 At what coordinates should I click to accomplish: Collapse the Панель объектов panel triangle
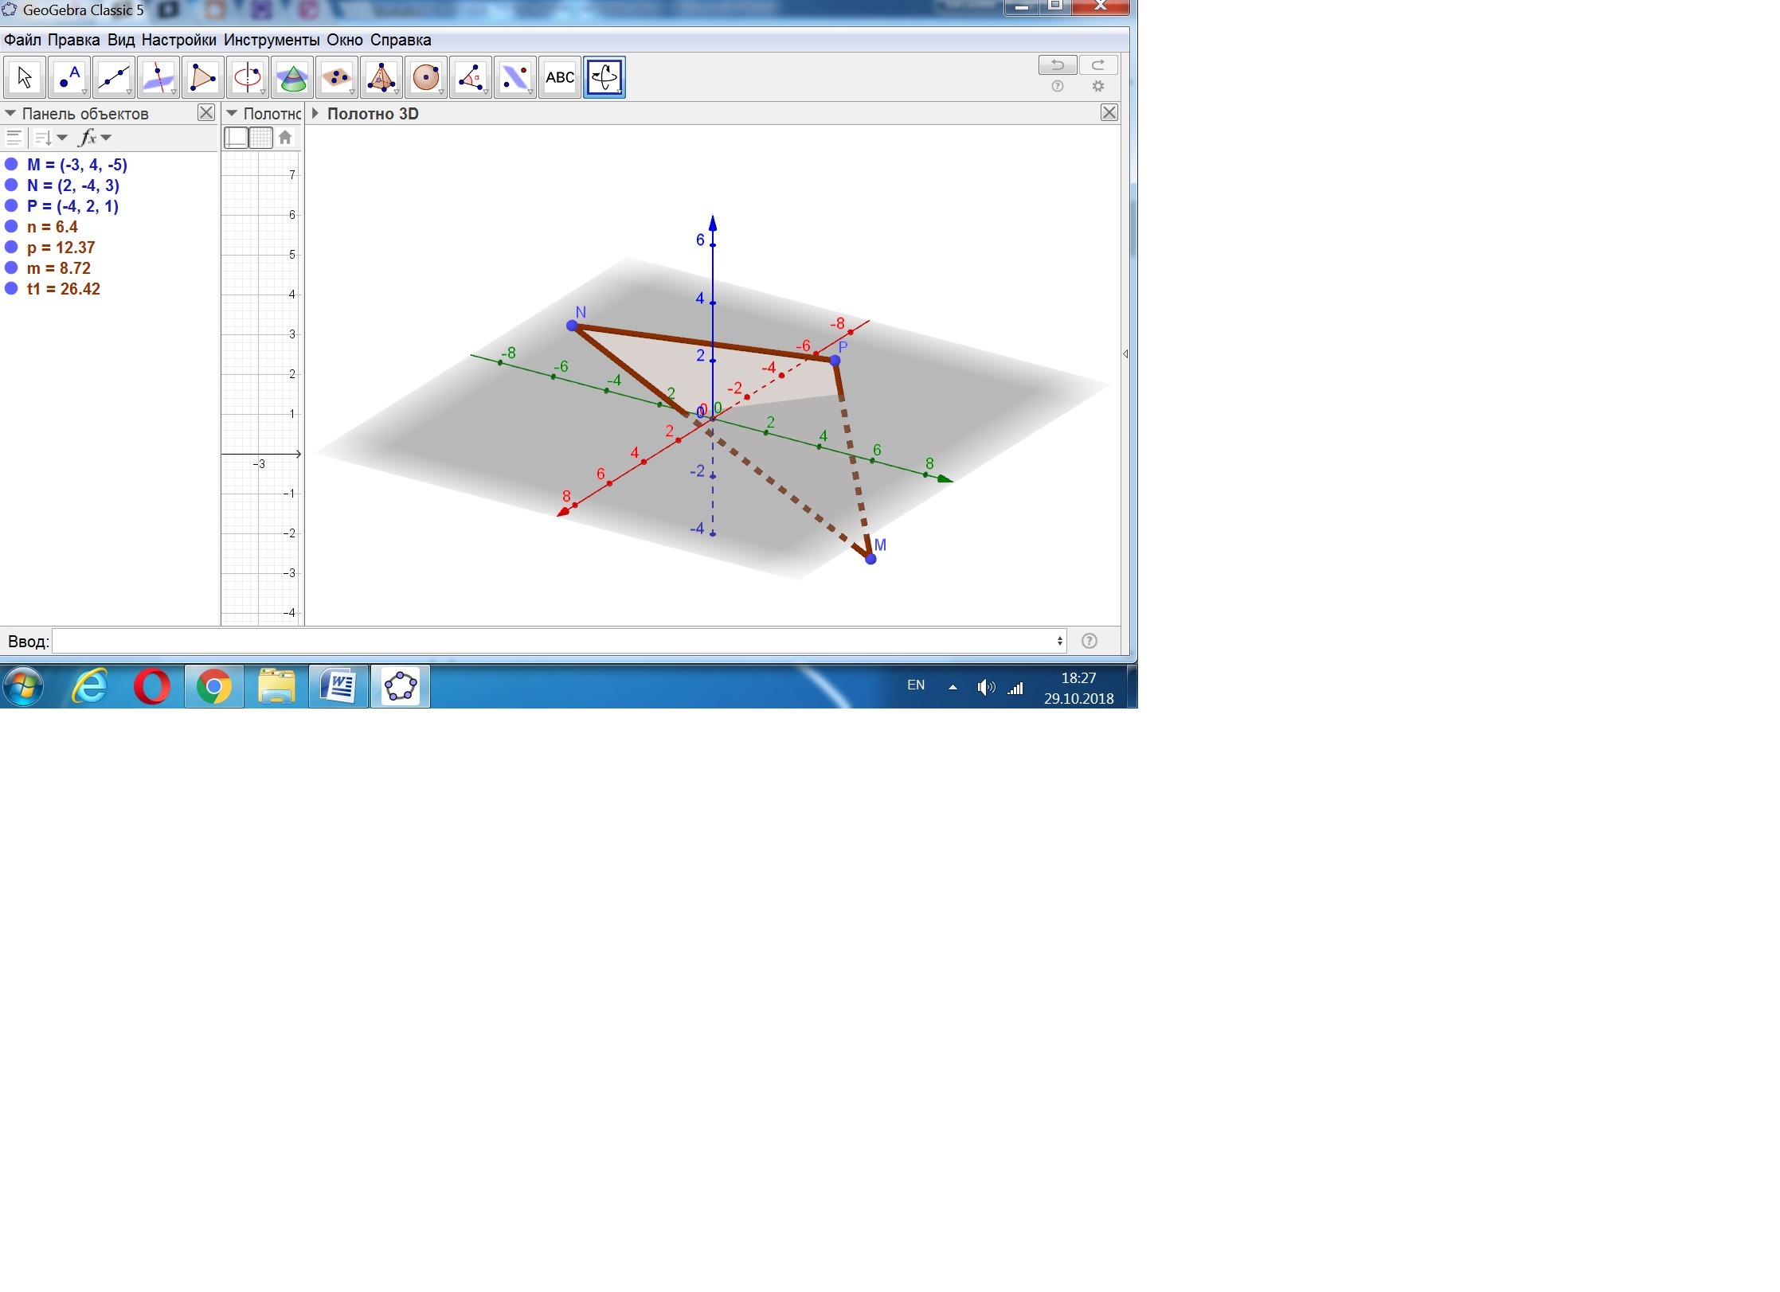[x=10, y=114]
